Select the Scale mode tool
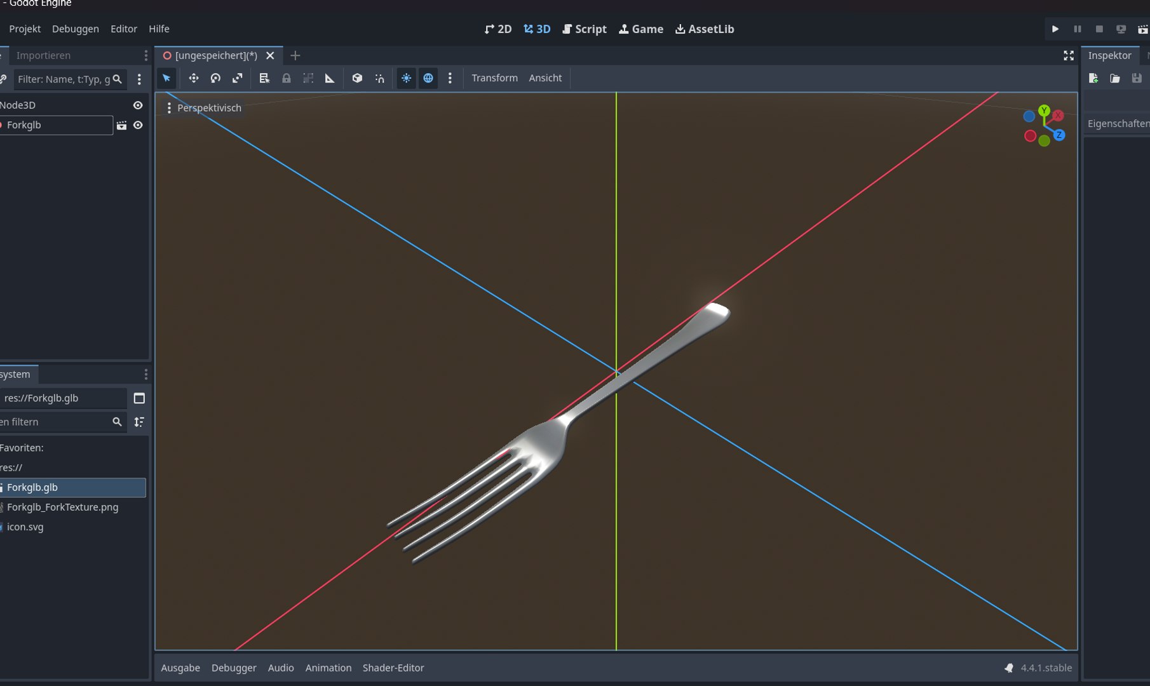The height and width of the screenshot is (686, 1150). point(237,78)
